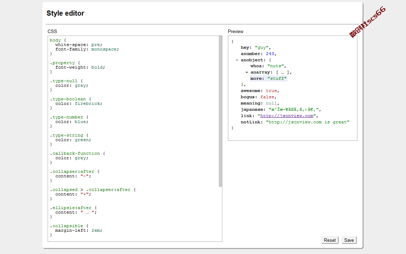Viewport: 406px width, 254px height.
Task: Click the number value 243
Action: 270,54
